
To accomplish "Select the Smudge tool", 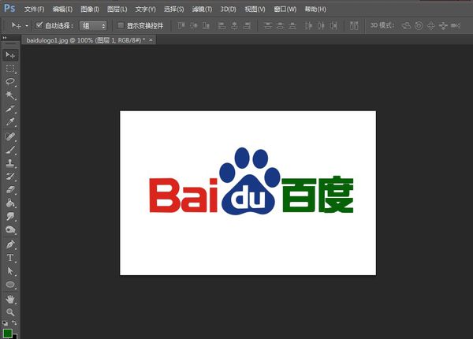I will click(10, 216).
